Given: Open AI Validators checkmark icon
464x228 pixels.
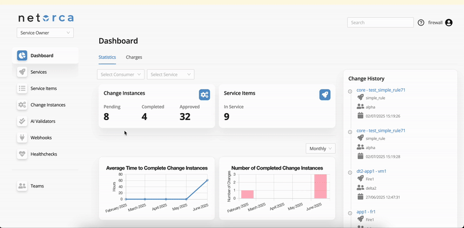Looking at the screenshot, I should point(22,121).
